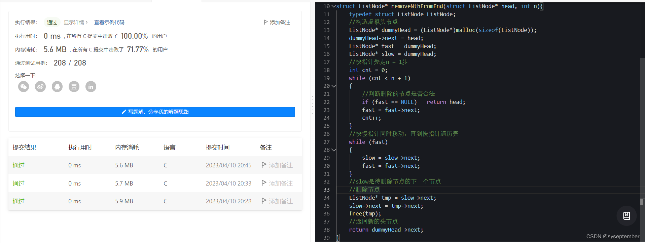Open 查看示例代码 link
Image resolution: width=645 pixels, height=243 pixels.
point(109,22)
